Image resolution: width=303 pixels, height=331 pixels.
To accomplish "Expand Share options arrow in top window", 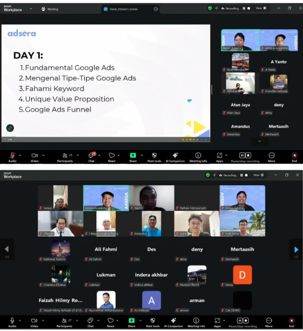I will (x=142, y=155).
